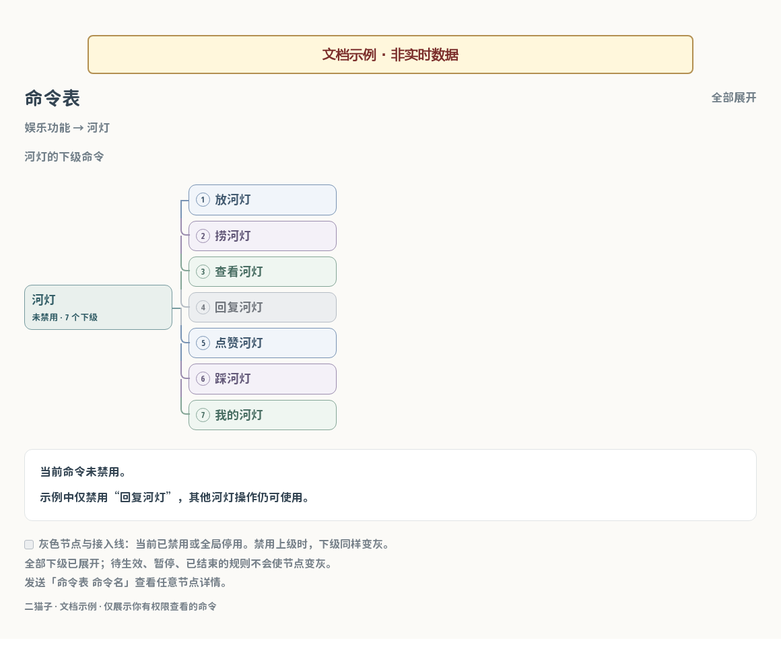Click the 文档示例 · 非实时数据 banner
Screen dimensions: 781x653
pyautogui.click(x=390, y=55)
